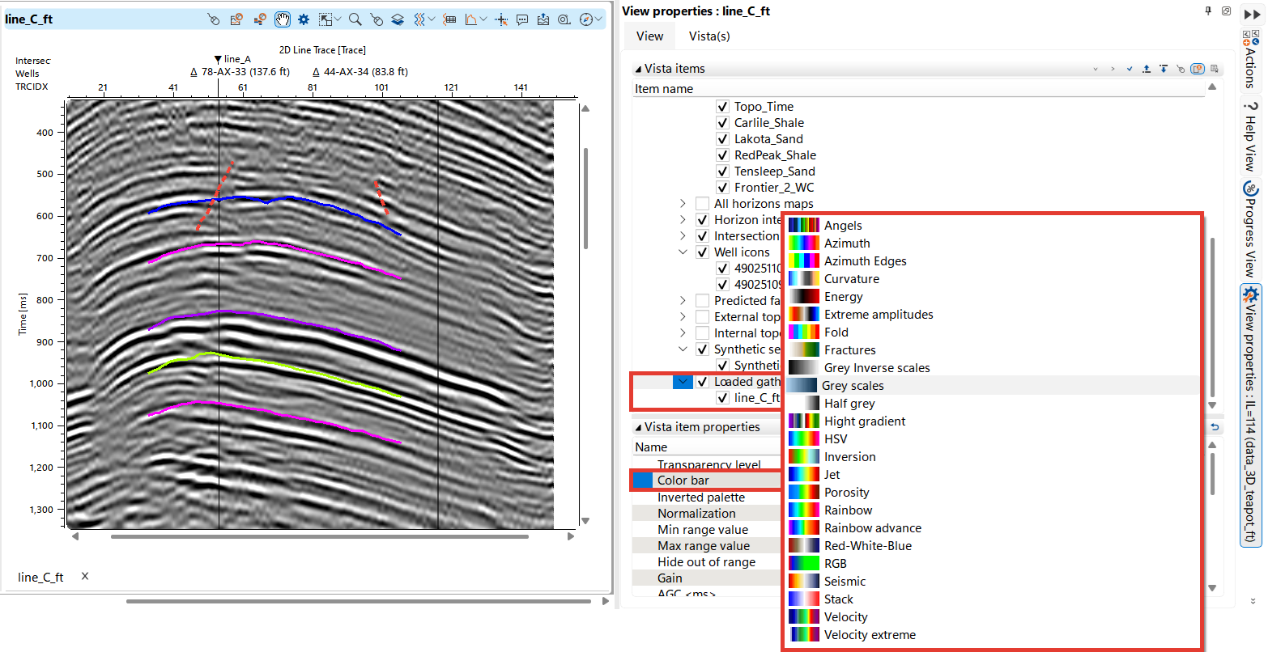Click the image export icon on toolbar
The height and width of the screenshot is (652, 1268).
pos(543,18)
